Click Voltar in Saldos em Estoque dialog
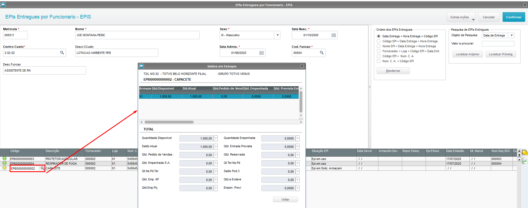Screen dimensions: 528x208 (285, 199)
